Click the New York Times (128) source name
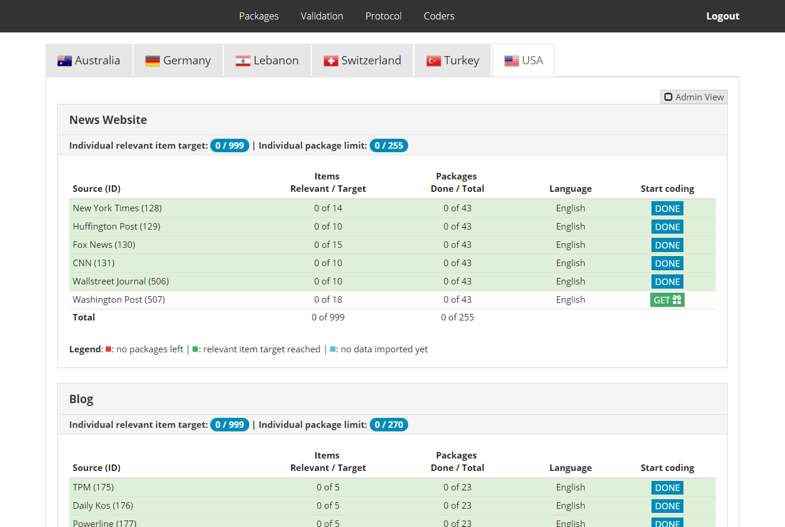 coord(117,208)
